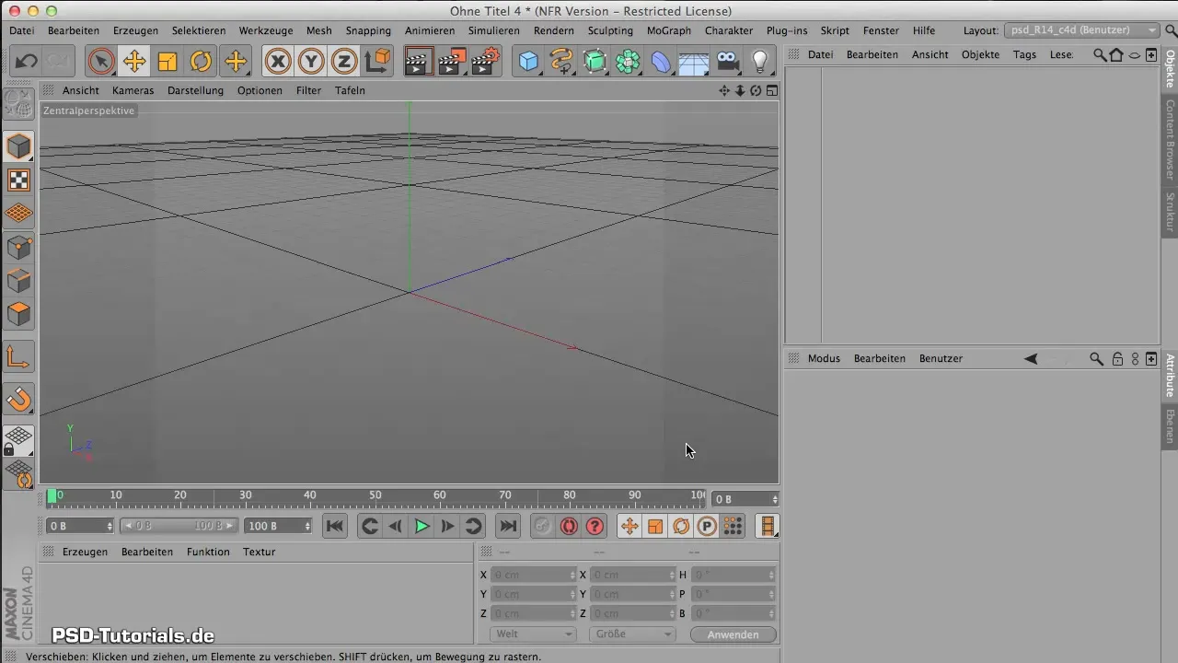
Task: Open the Größe size mode dropdown
Action: pos(632,634)
